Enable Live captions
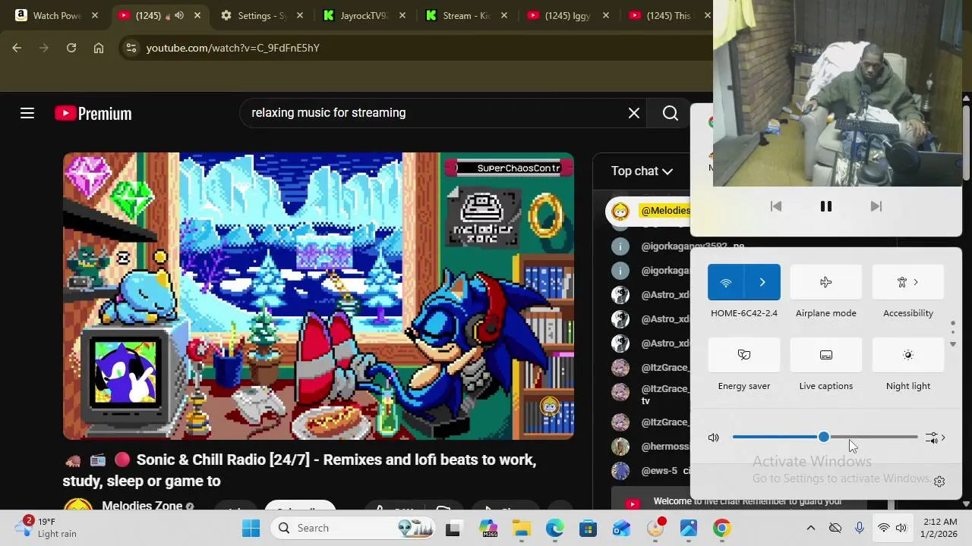 tap(826, 355)
